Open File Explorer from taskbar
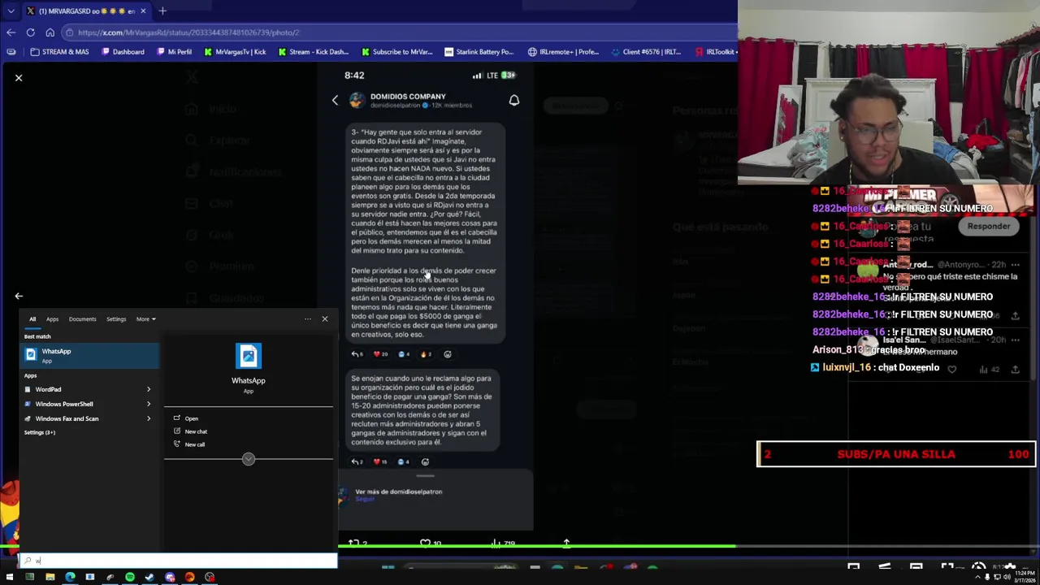 [x=50, y=577]
